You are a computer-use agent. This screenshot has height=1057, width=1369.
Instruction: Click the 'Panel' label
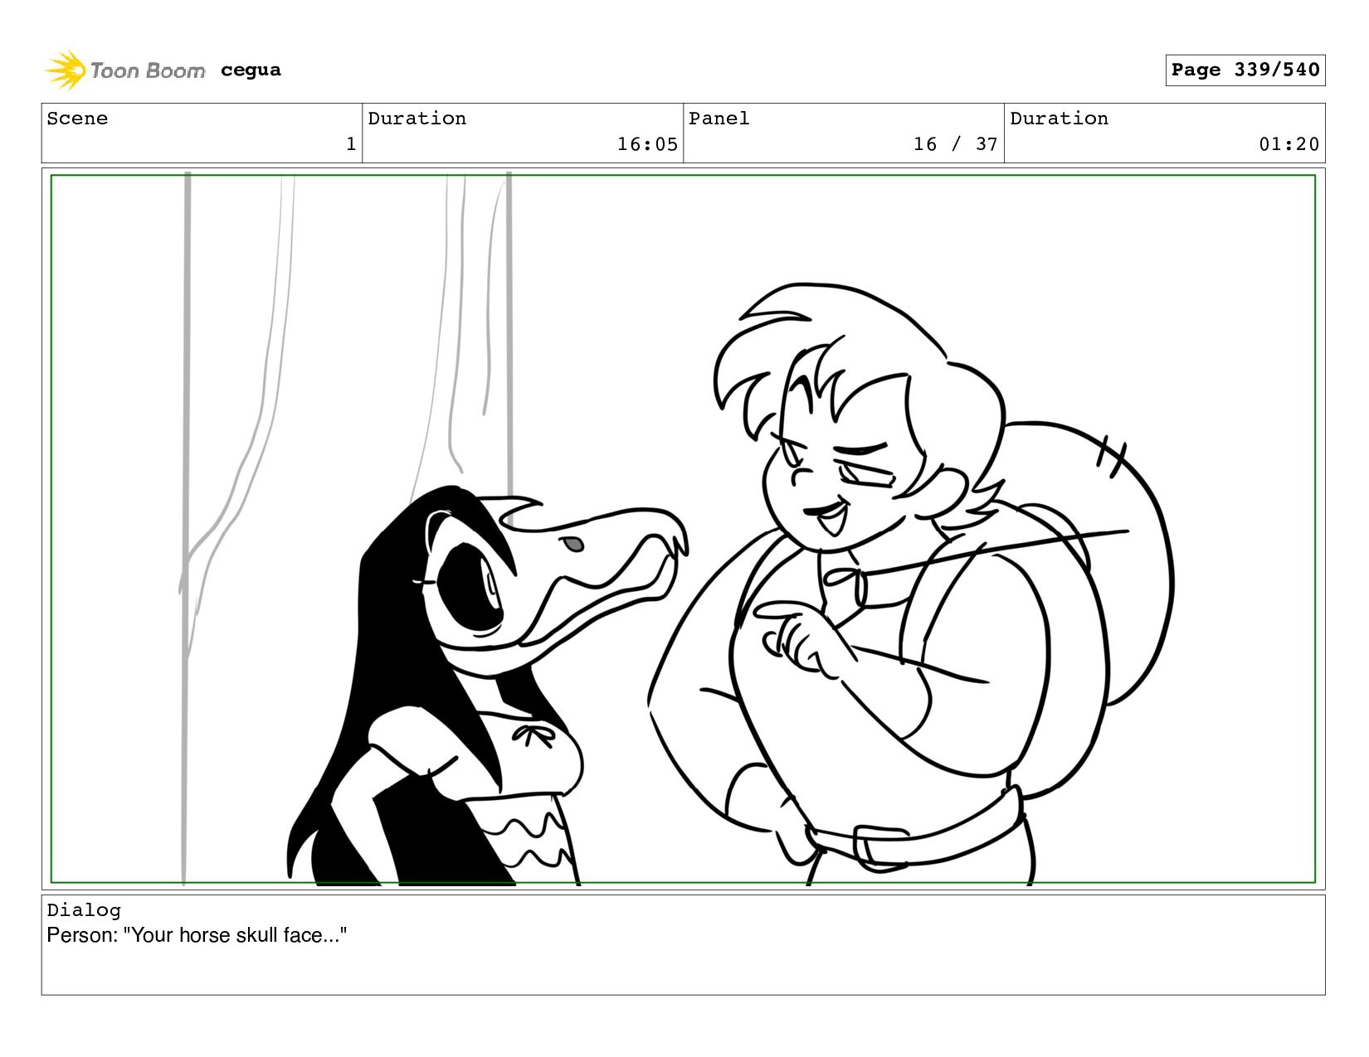(719, 119)
